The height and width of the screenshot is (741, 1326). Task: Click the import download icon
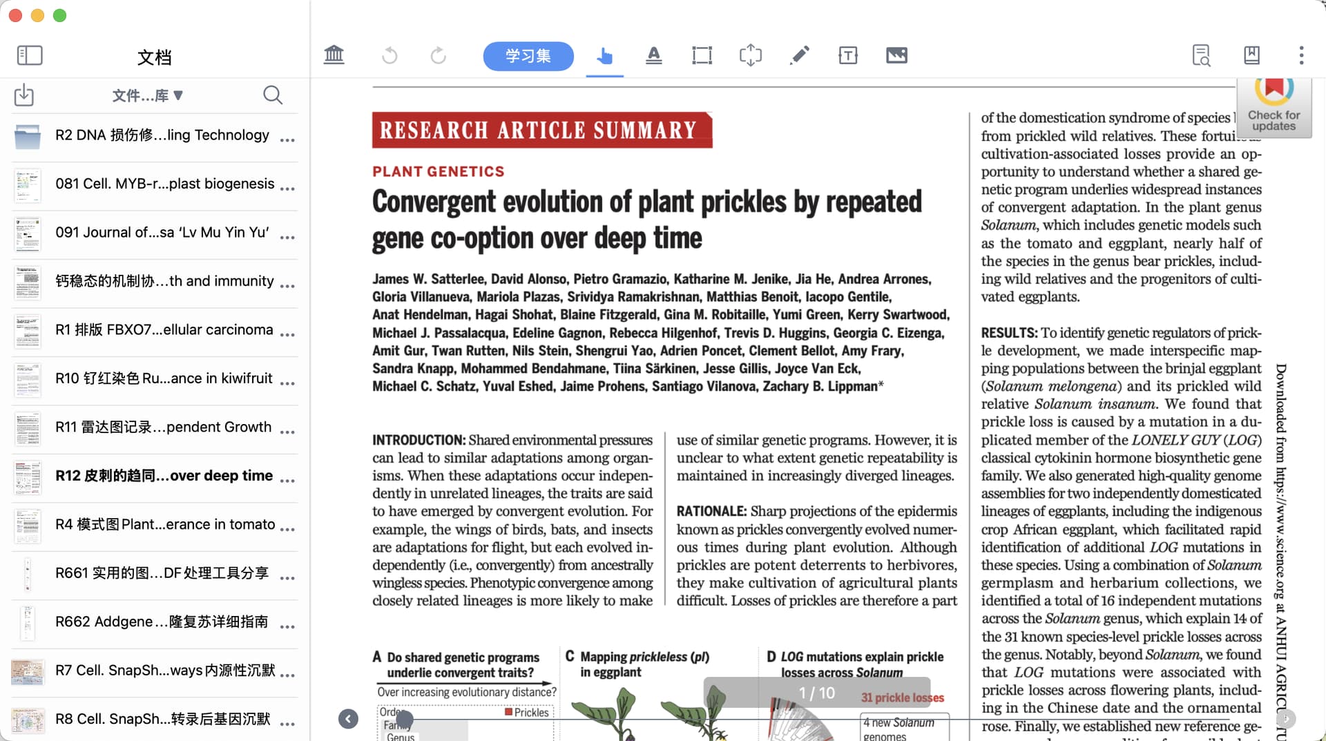click(x=24, y=95)
